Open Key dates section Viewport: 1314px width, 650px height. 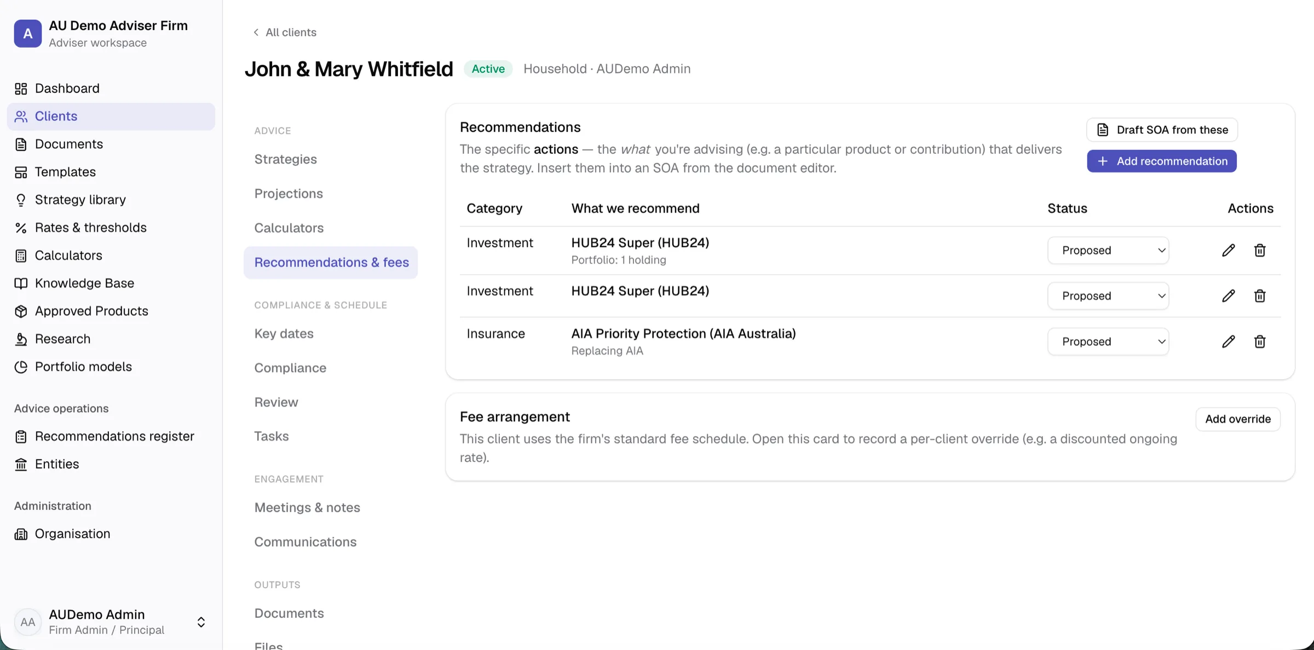(284, 334)
